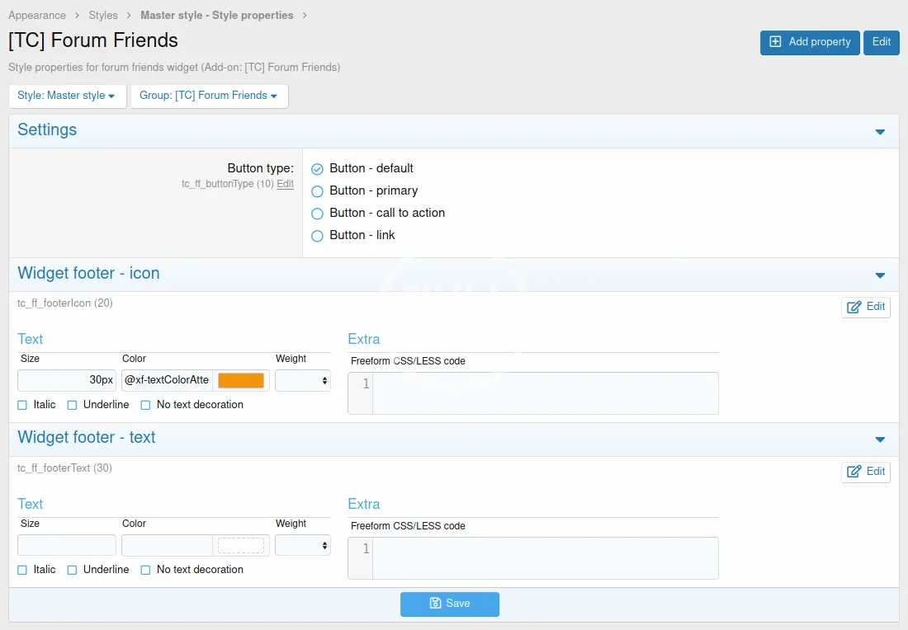Click the Save disk icon
908x630 pixels.
point(435,604)
